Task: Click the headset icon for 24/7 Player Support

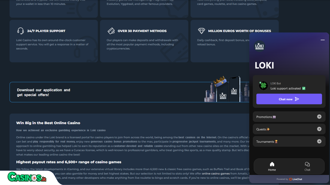Action: pyautogui.click(x=20, y=31)
